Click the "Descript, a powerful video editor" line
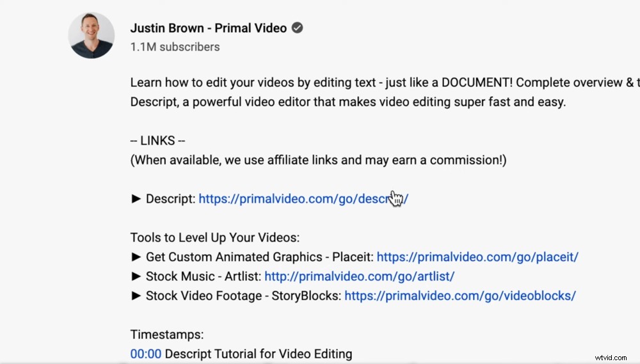The image size is (640, 364). pos(348,102)
